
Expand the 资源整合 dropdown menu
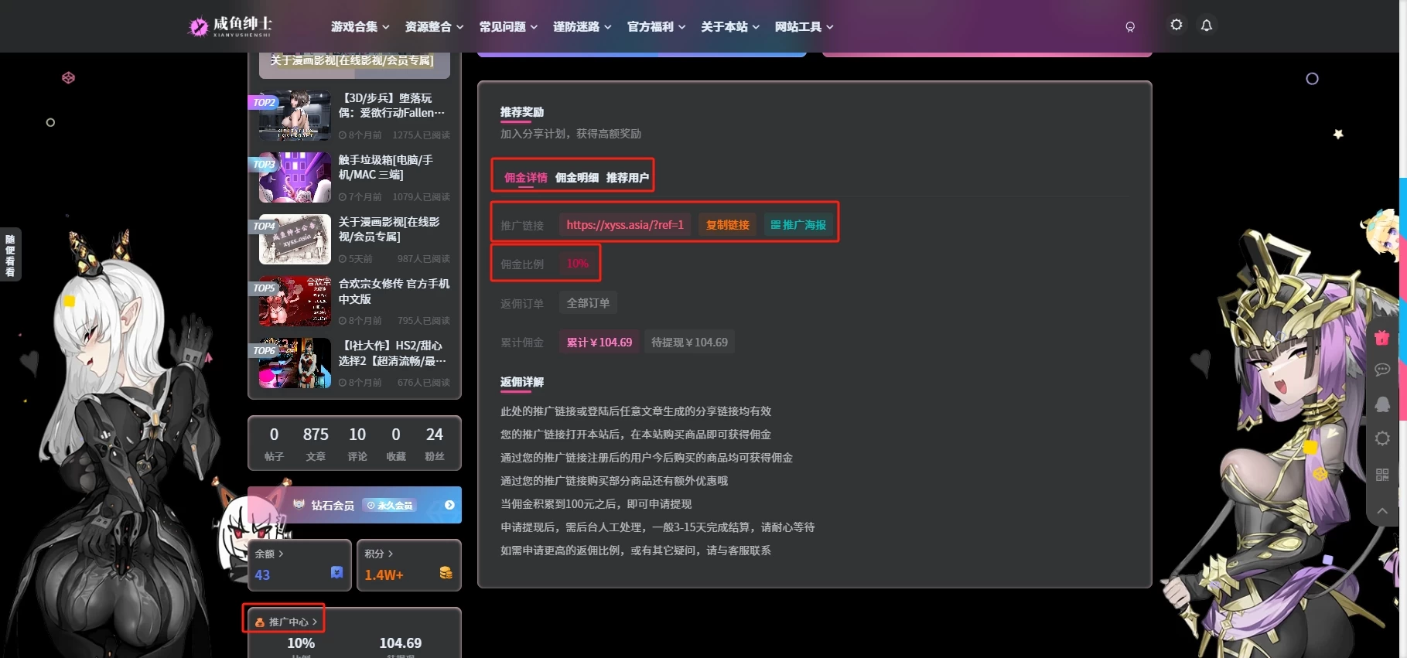click(434, 27)
